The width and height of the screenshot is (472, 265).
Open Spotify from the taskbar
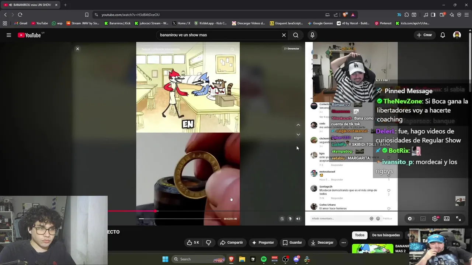pos(264,259)
